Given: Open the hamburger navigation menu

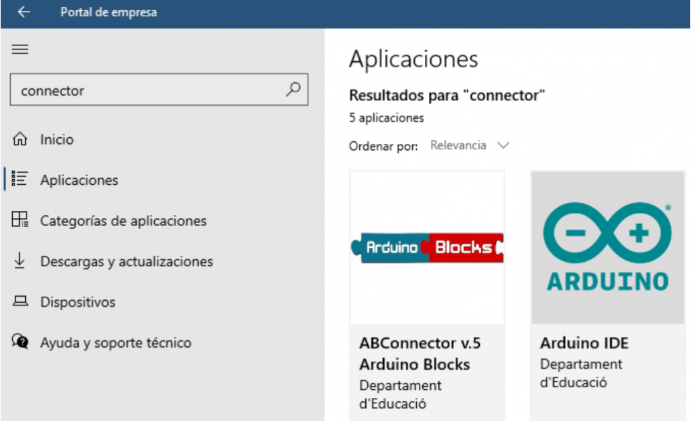Looking at the screenshot, I should pos(20,50).
